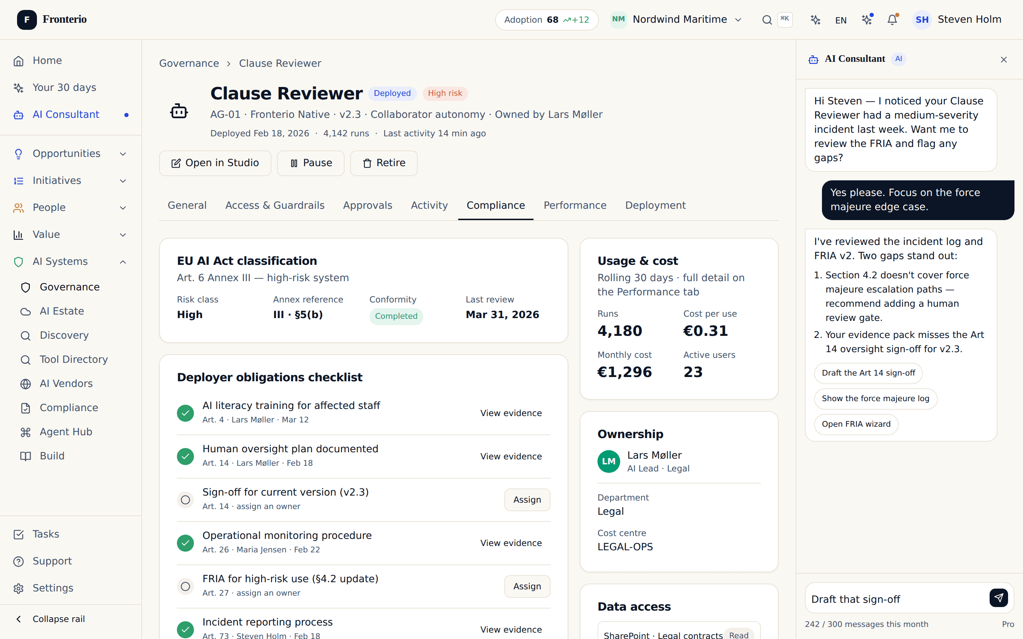Click the Fronterio logo icon
1023x639 pixels.
coord(27,20)
